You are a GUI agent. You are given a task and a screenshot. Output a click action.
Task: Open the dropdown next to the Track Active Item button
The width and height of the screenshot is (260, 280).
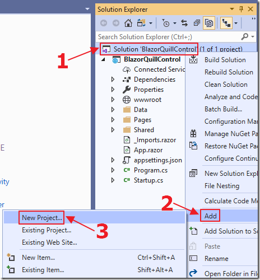pos(236,24)
